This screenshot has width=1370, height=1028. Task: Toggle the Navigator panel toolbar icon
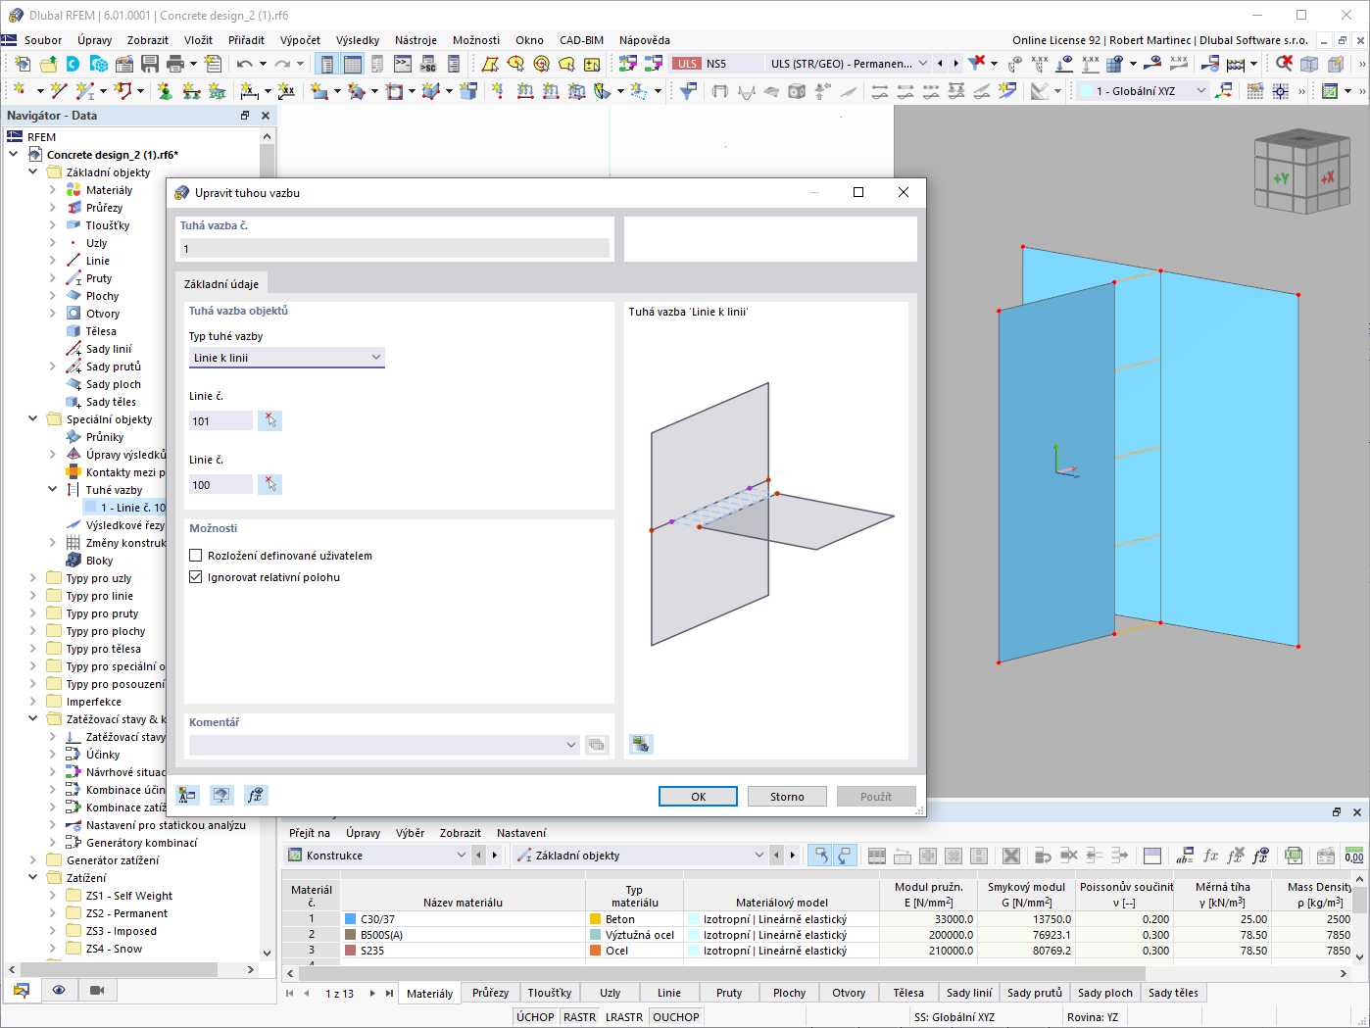pyautogui.click(x=327, y=64)
